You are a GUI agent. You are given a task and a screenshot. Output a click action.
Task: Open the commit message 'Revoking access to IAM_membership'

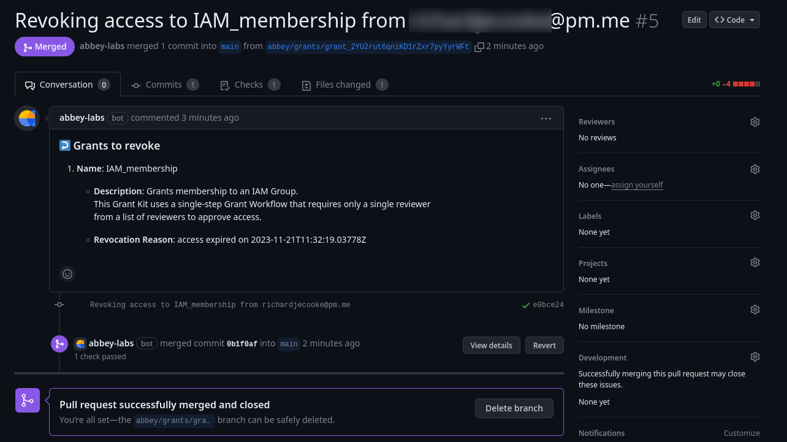point(220,305)
